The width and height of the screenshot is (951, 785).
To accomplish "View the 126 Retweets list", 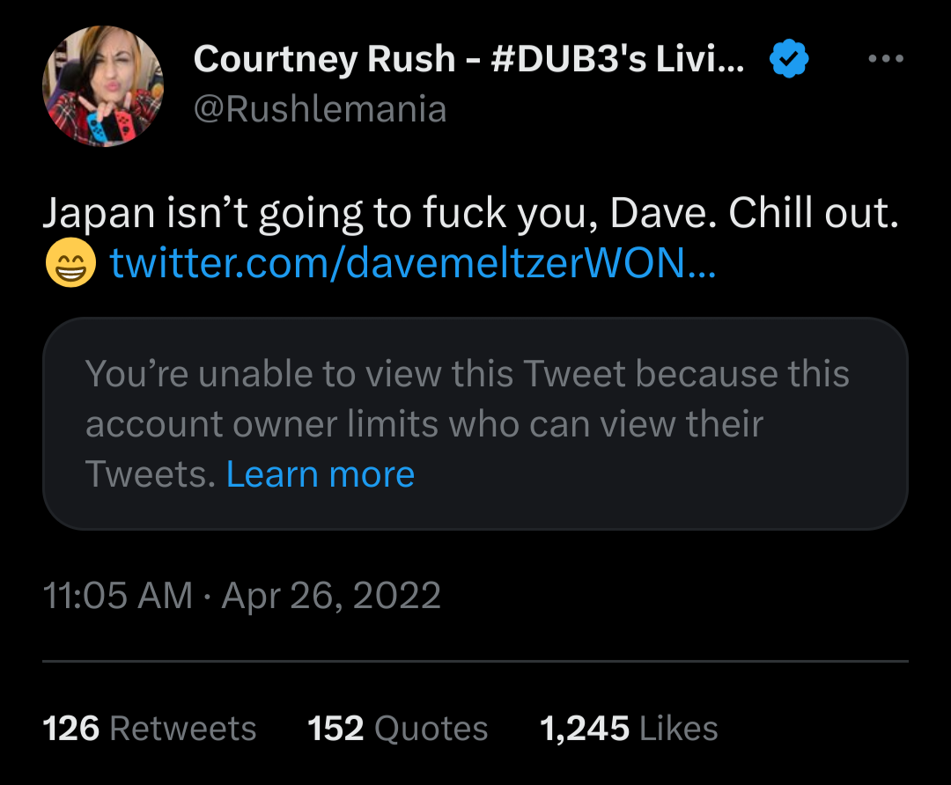I will tap(150, 729).
